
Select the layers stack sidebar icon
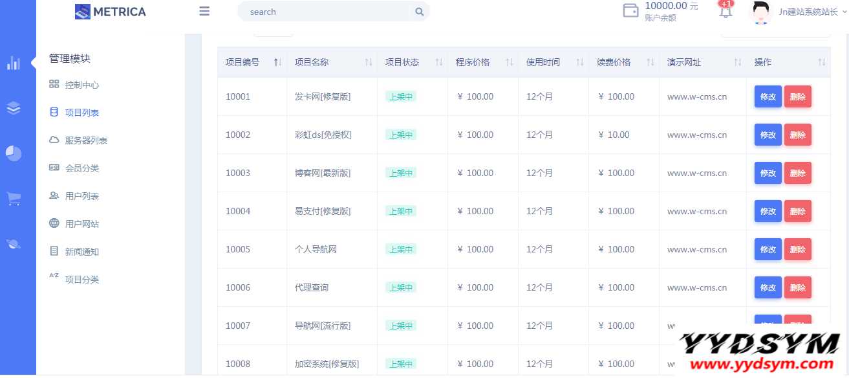14,108
